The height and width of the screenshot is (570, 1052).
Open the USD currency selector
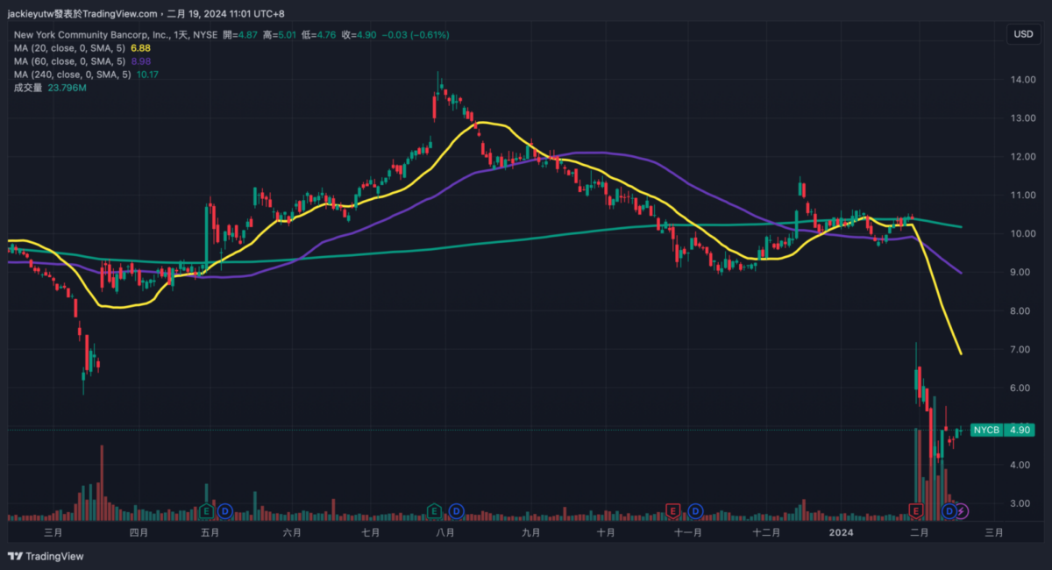[x=1023, y=34]
